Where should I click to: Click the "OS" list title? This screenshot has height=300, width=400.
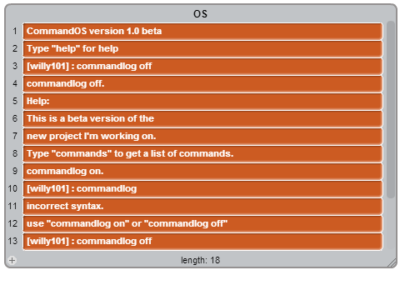[x=200, y=13]
